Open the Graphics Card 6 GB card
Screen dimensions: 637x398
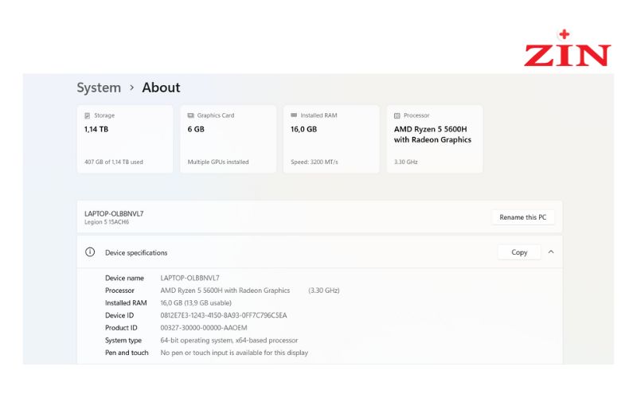point(229,139)
